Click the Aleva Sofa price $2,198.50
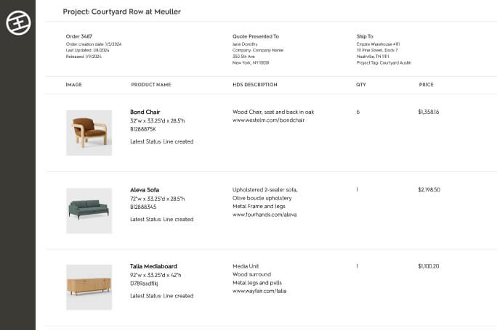This screenshot has height=330, width=497. (x=429, y=190)
